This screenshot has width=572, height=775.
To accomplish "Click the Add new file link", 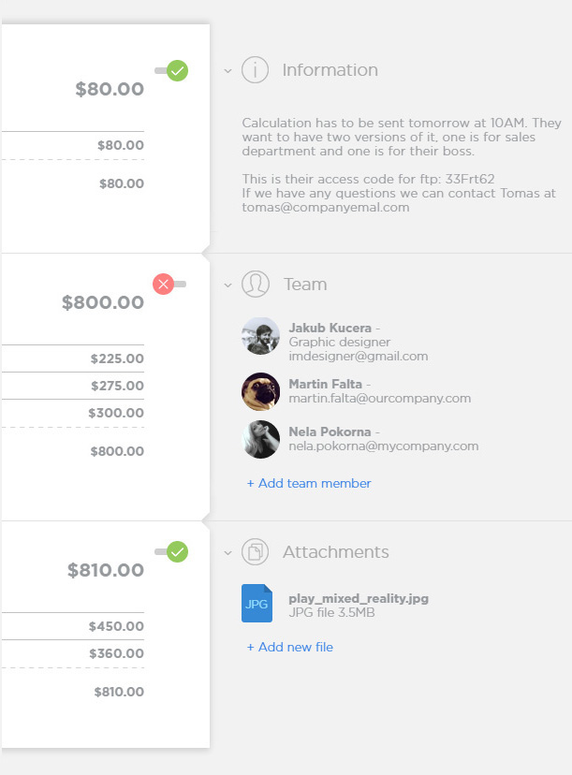I will 289,647.
